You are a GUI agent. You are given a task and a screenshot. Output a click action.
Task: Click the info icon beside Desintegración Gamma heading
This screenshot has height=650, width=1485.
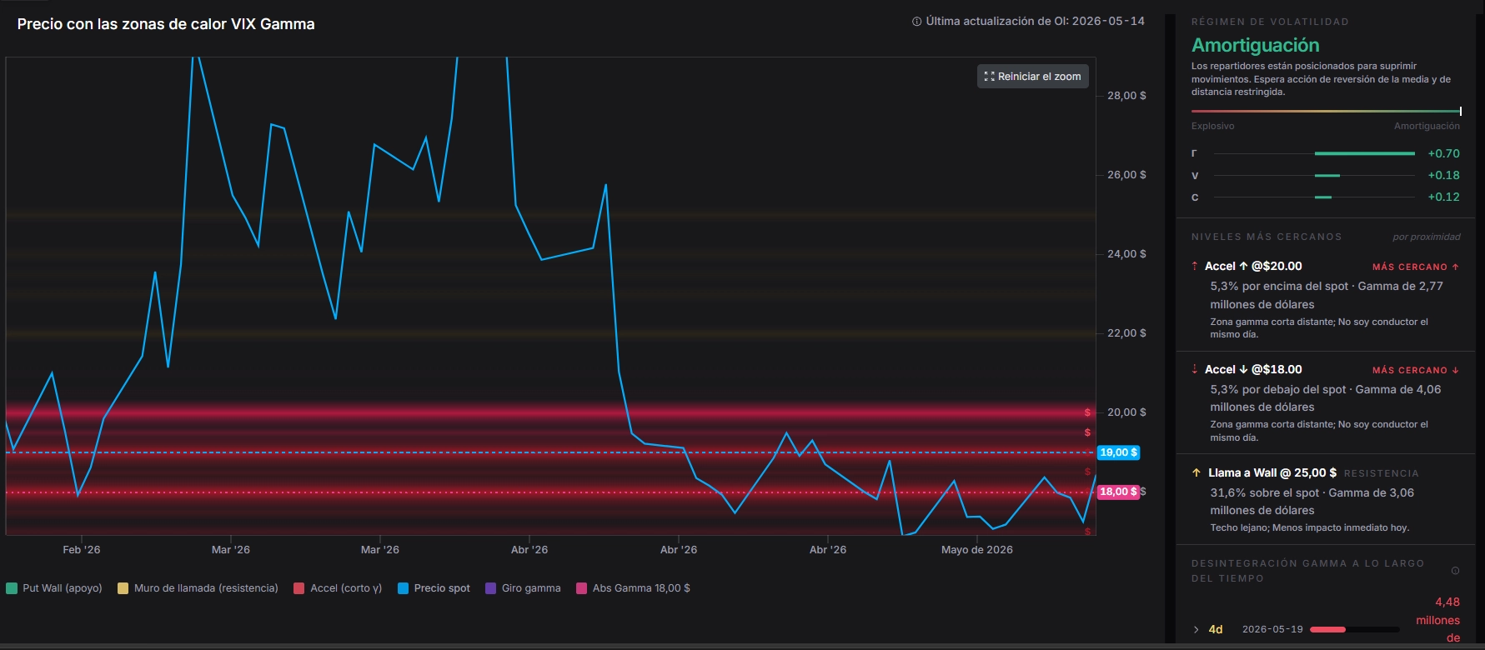click(1455, 571)
